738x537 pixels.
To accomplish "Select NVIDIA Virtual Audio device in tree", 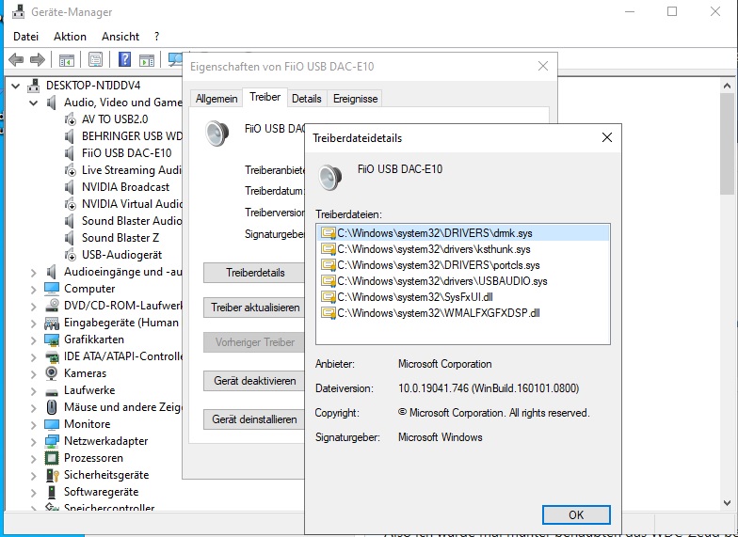I will tap(132, 204).
